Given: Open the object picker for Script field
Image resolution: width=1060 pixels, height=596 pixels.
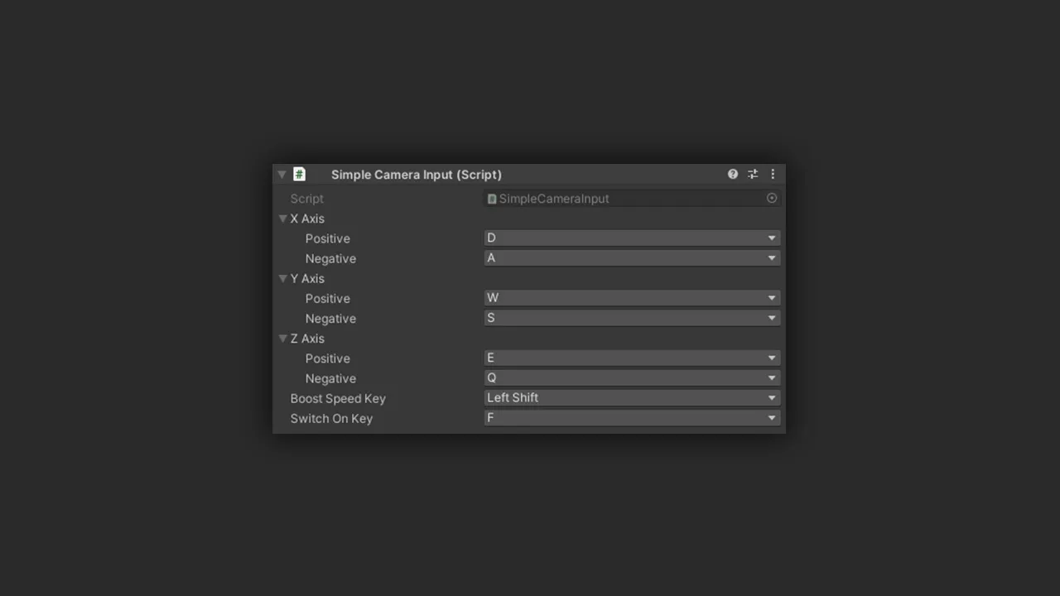Looking at the screenshot, I should click(x=772, y=199).
